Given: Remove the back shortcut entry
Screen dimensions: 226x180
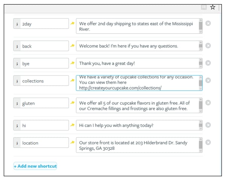Looking at the screenshot, I should pos(208,46).
